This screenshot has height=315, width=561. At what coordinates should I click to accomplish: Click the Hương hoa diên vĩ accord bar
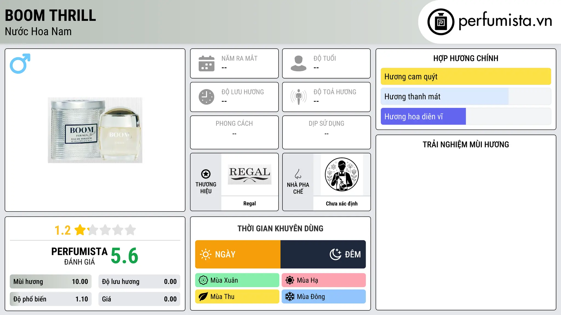point(466,116)
